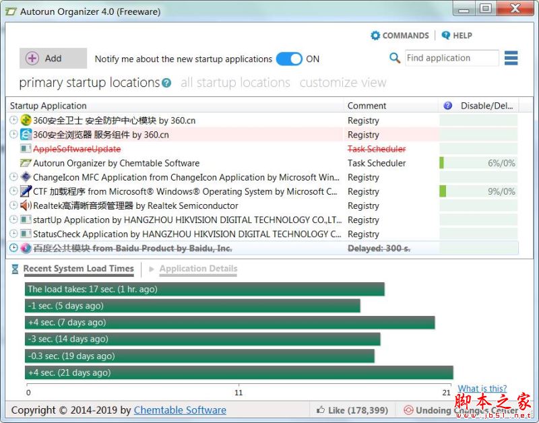The height and width of the screenshot is (423, 539).
Task: Click the Realtek speaker icon
Action: pyautogui.click(x=26, y=205)
